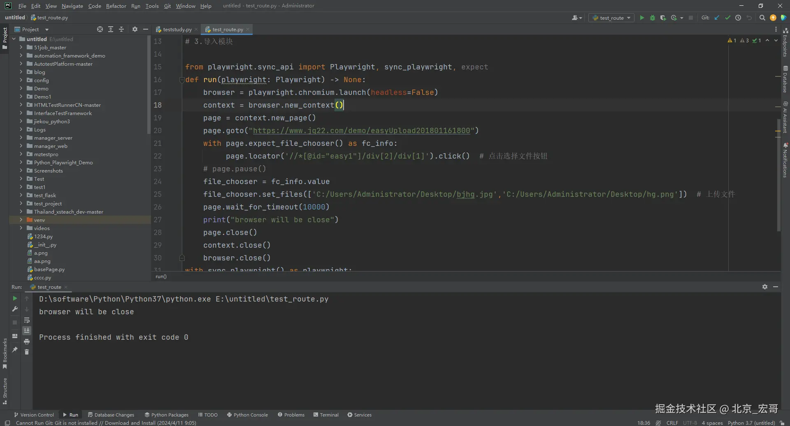Expand the venv folder in the project tree
Viewport: 790px width, 426px height.
tap(21, 220)
